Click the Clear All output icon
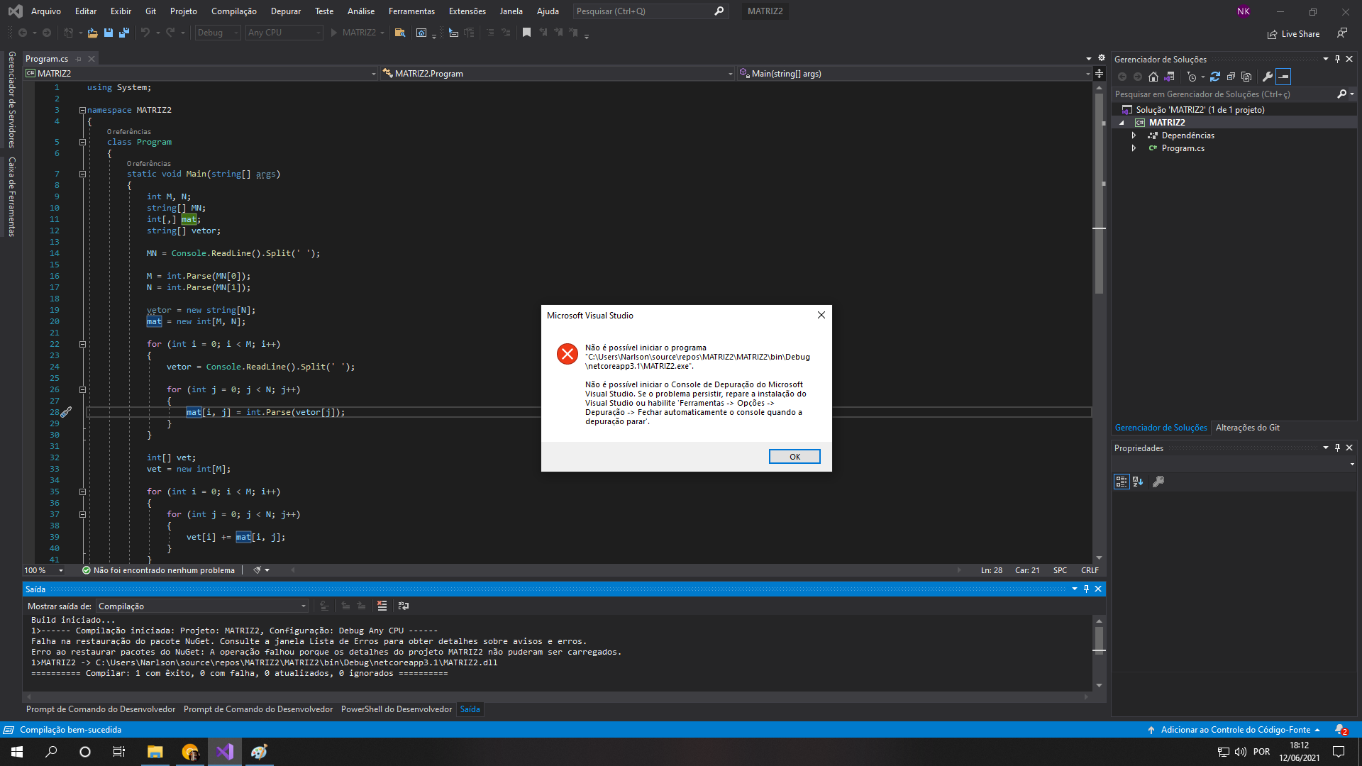Screen dimensions: 1362x766 tap(382, 606)
